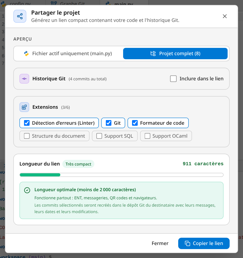Click the APERÇU section label
Viewport: 243px width, 258px height.
[22, 39]
